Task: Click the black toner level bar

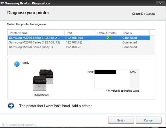Action: (x=105, y=72)
